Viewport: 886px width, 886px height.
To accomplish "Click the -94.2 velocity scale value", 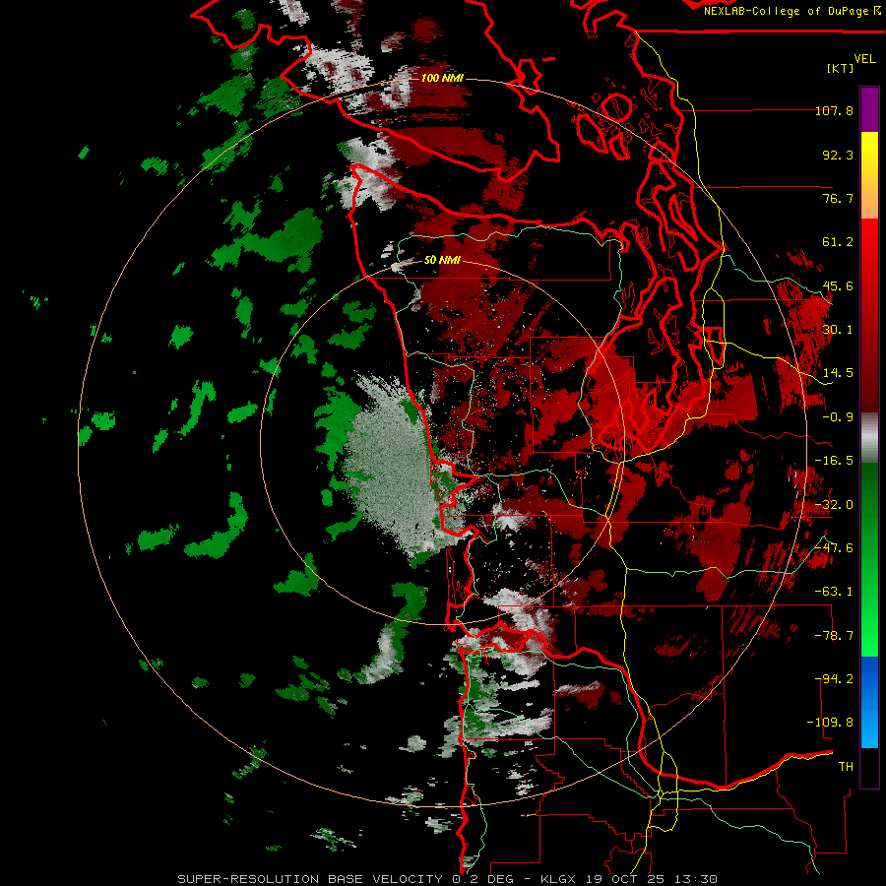I will (834, 679).
